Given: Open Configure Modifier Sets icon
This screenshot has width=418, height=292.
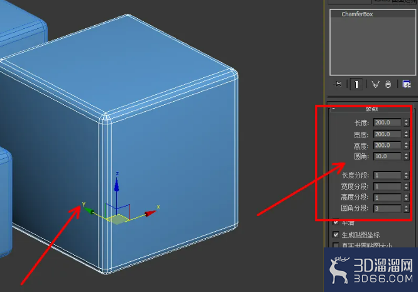Looking at the screenshot, I should point(406,84).
